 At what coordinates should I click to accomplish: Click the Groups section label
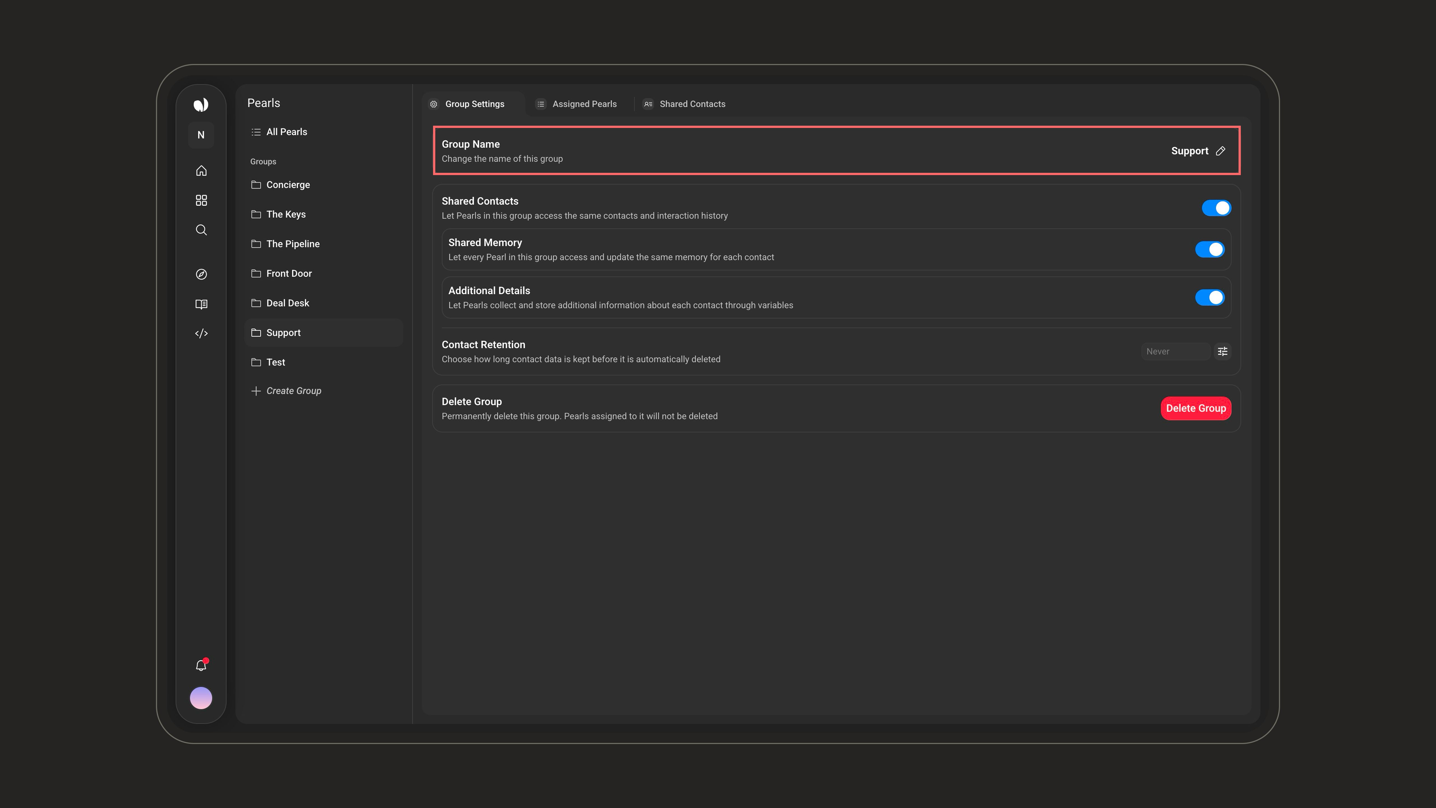[x=263, y=162]
